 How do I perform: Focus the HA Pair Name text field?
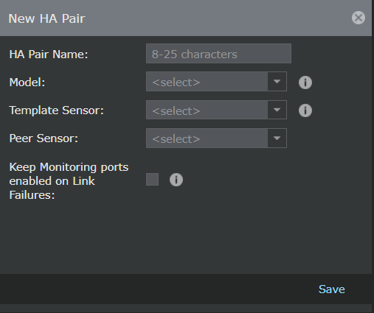pos(218,54)
